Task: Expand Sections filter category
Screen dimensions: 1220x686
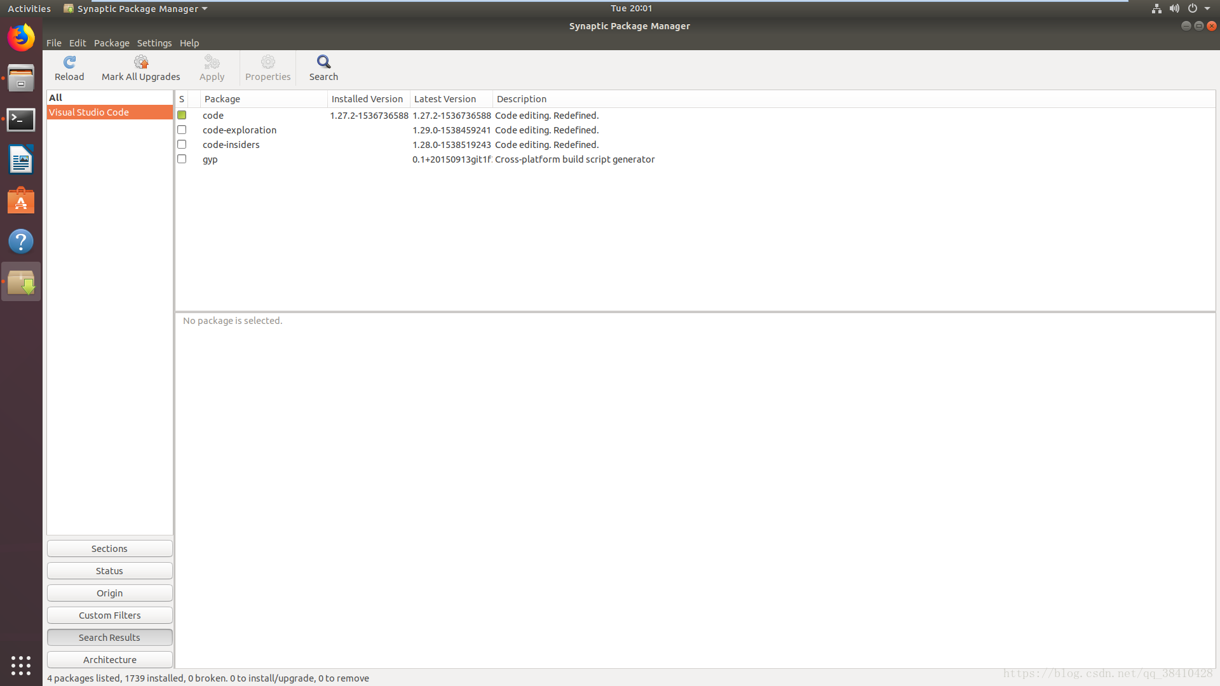Action: [x=110, y=548]
